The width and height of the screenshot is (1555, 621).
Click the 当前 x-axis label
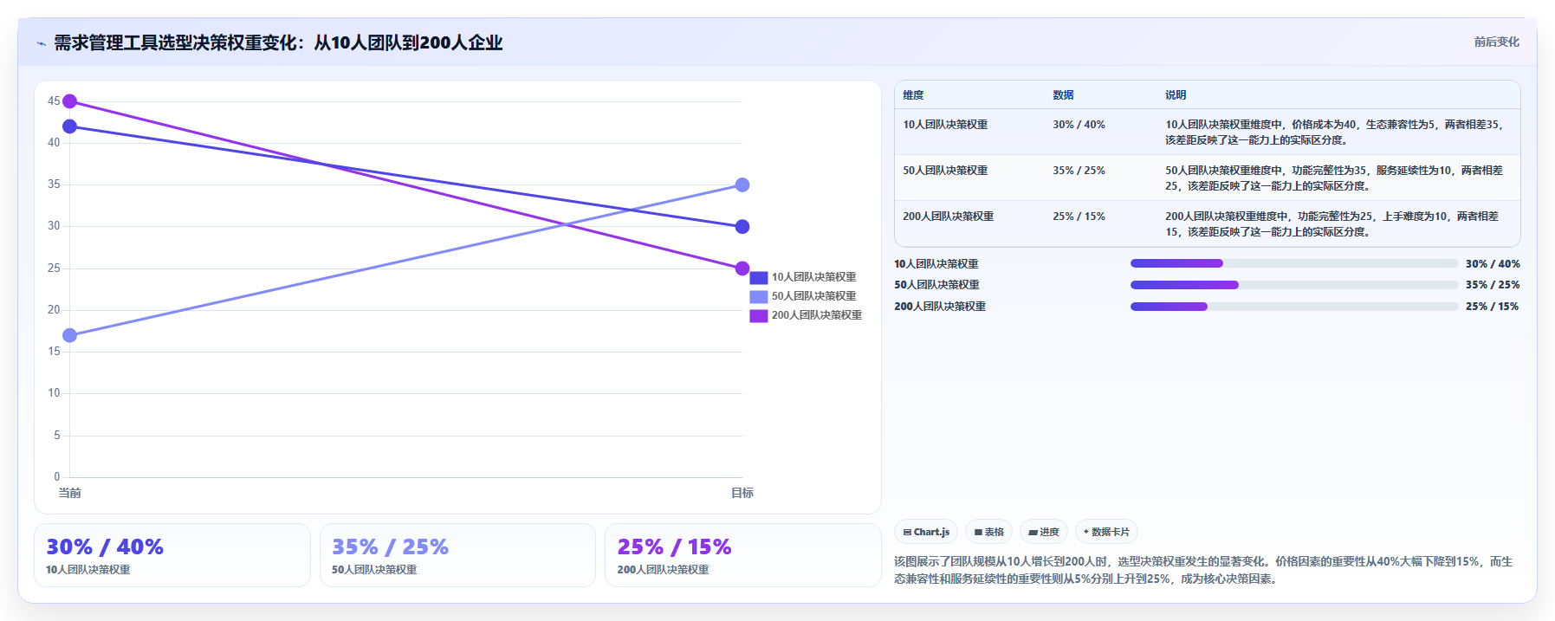(69, 493)
